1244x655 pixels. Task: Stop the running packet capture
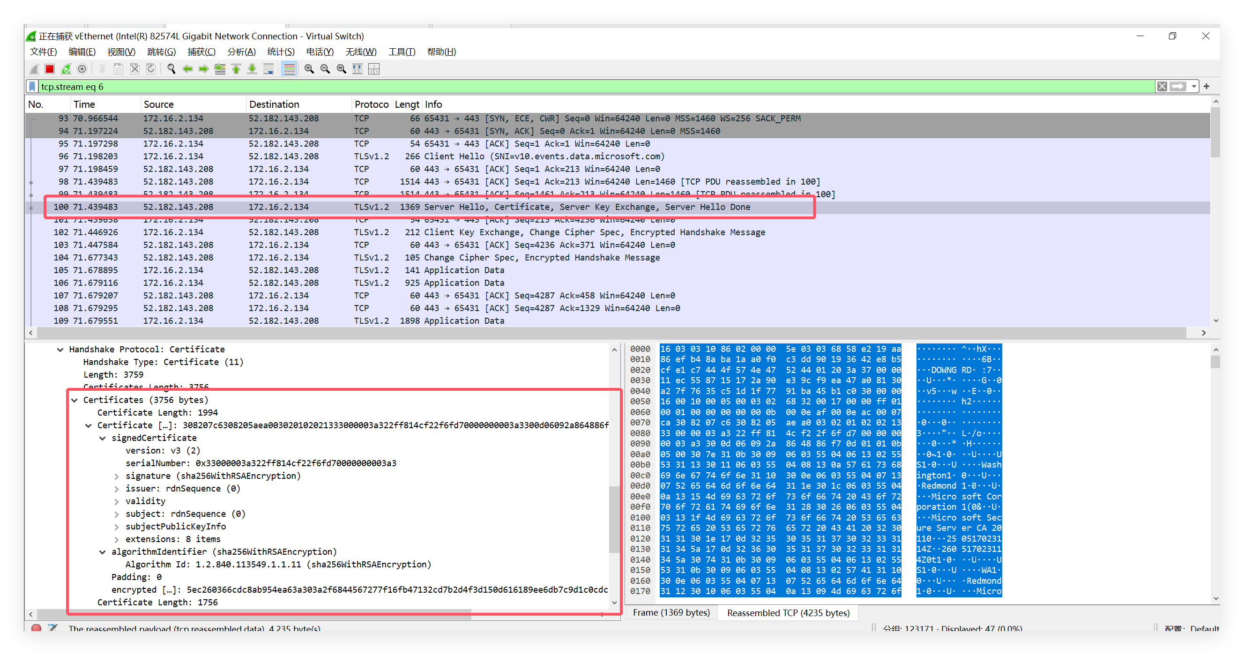(49, 69)
